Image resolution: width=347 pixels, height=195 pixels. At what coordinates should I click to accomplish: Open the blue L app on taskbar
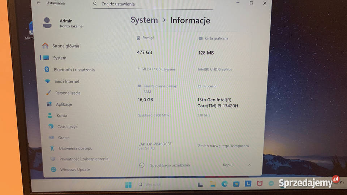(x=248, y=183)
